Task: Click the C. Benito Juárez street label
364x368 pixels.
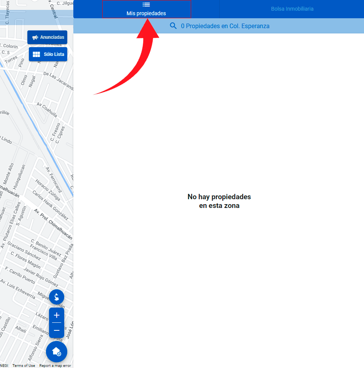Action: pos(46,247)
